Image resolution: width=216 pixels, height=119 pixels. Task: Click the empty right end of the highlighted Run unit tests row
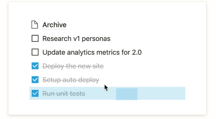click(161, 93)
